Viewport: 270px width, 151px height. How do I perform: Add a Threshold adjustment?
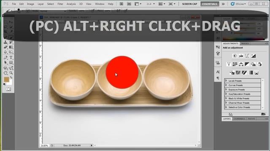[x=244, y=73]
